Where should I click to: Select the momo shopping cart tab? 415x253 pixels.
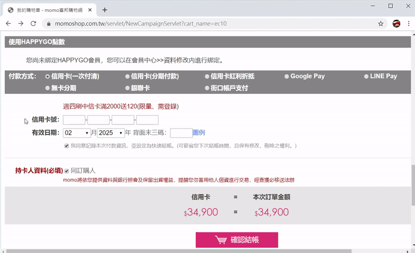(50, 10)
